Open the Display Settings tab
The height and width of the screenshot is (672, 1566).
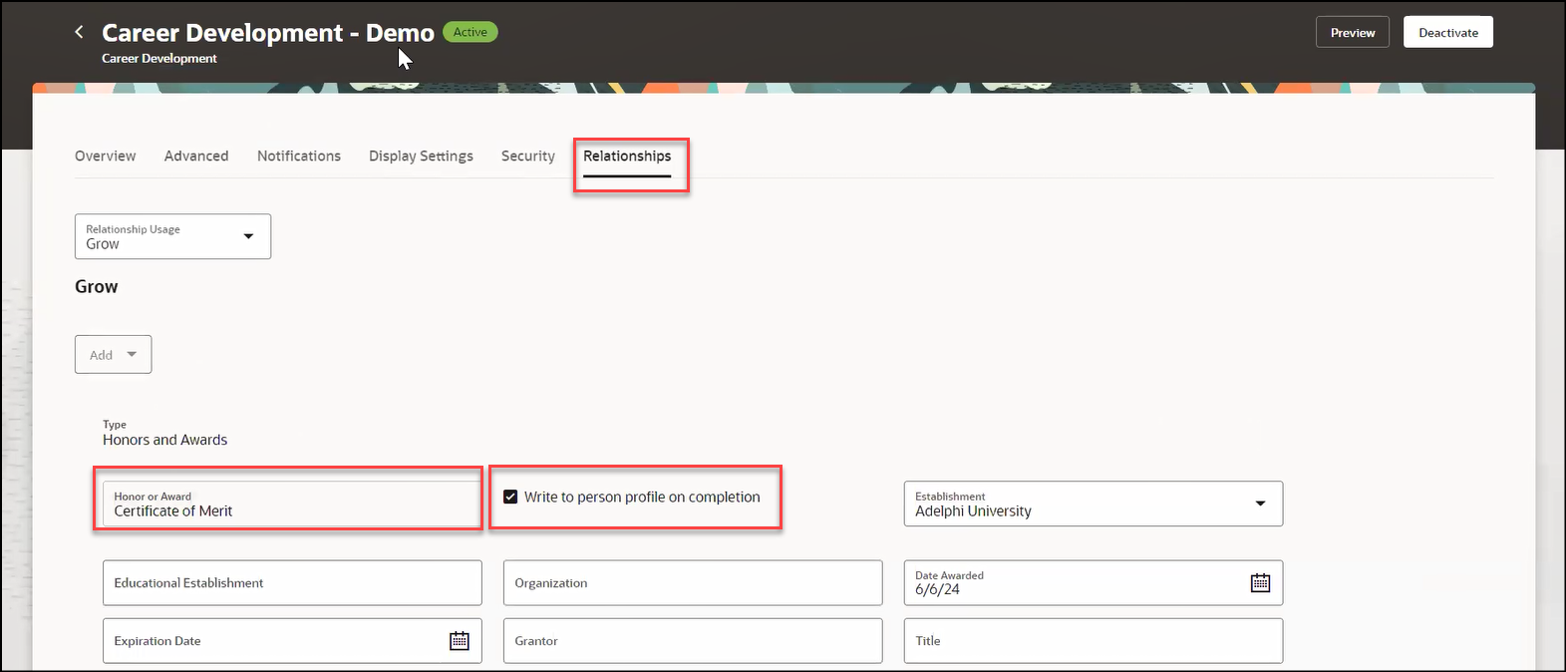pyautogui.click(x=421, y=157)
